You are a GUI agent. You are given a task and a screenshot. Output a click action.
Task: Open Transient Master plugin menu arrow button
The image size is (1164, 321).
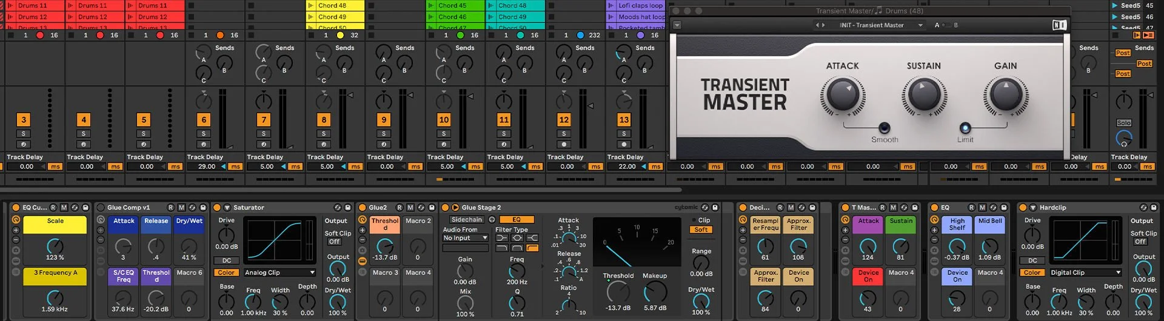pyautogui.click(x=677, y=25)
